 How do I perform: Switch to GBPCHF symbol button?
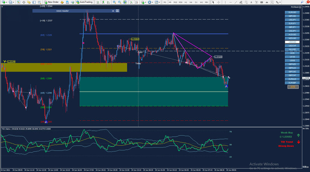coord(292,76)
